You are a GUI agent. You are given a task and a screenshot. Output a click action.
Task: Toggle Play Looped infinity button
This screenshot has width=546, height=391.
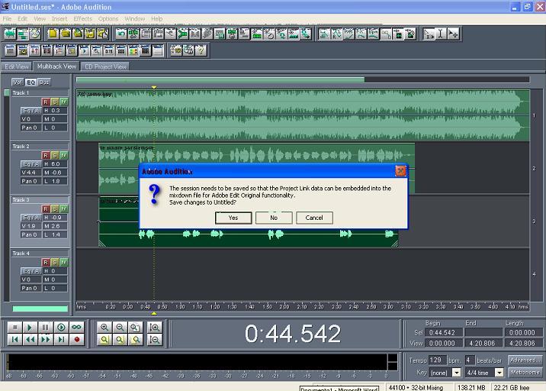(76, 327)
